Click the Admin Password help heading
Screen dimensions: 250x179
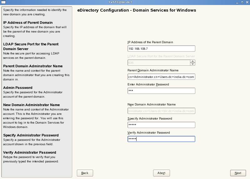click(18, 88)
